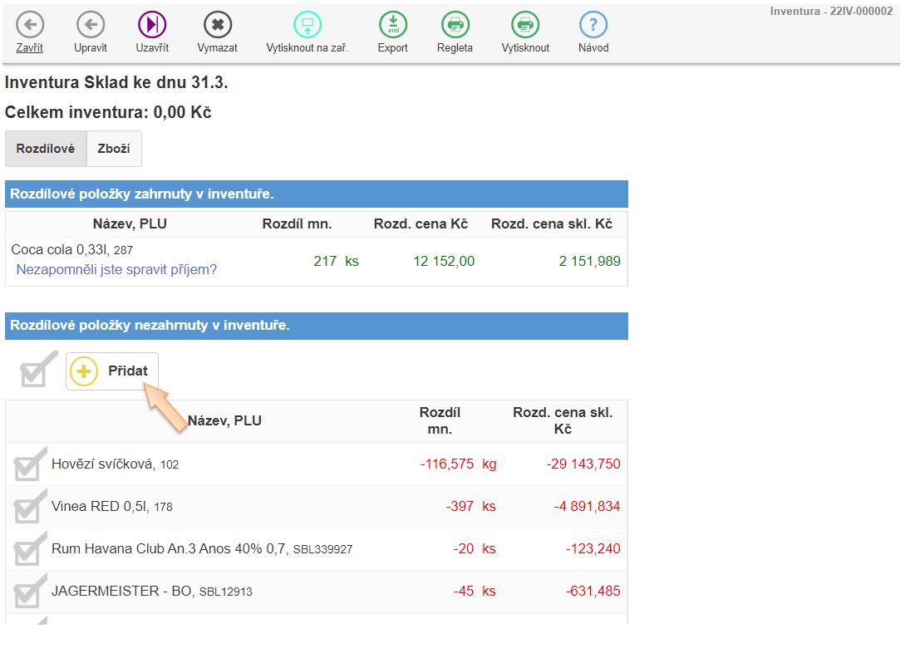
Task: Toggle the select-all checkbox beside Přidat
Action: (37, 371)
